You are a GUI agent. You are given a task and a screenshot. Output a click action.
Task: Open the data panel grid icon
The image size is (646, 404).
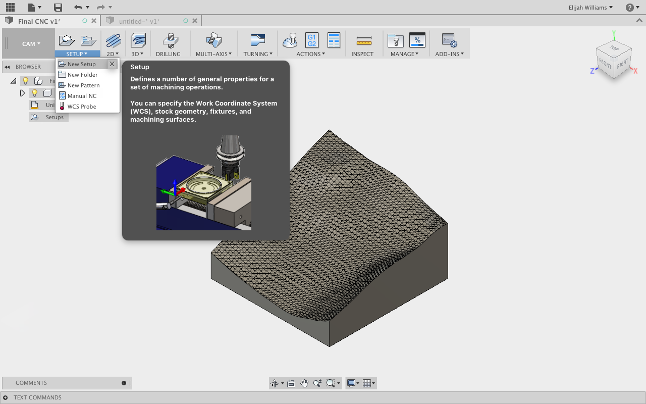click(10, 7)
